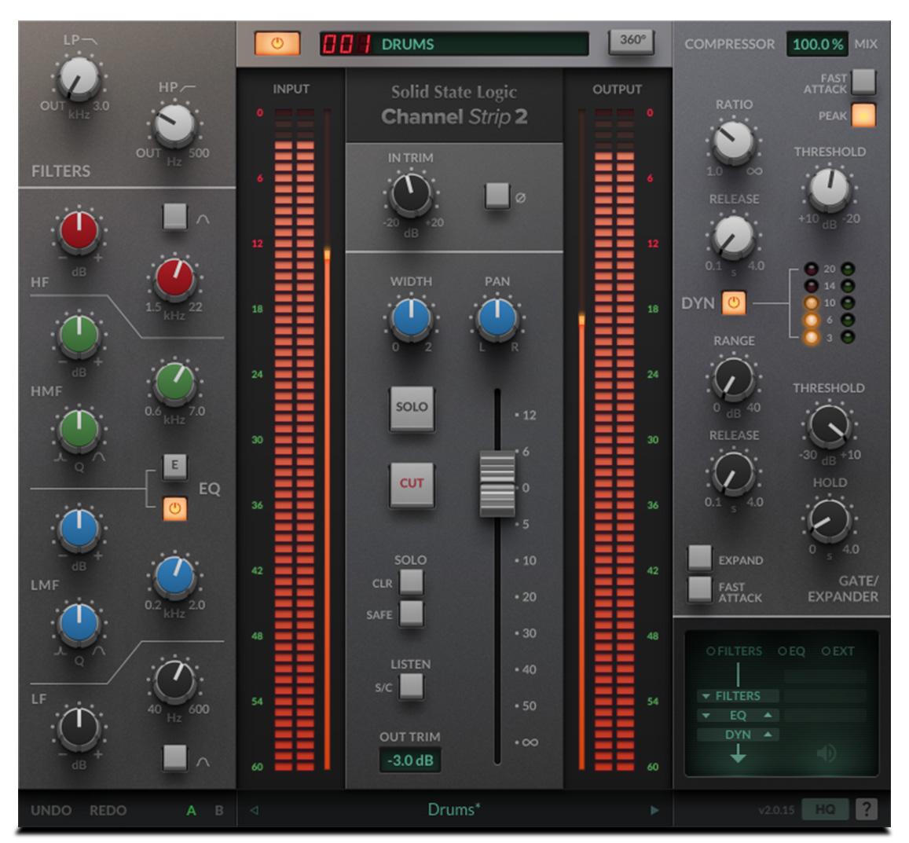This screenshot has height=843, width=909.
Task: Open the help question mark button
Action: 866,808
